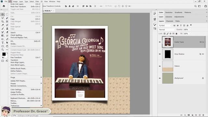208x117 pixels.
Task: Open the Normal blend mode dropdown
Action: pos(167,30)
